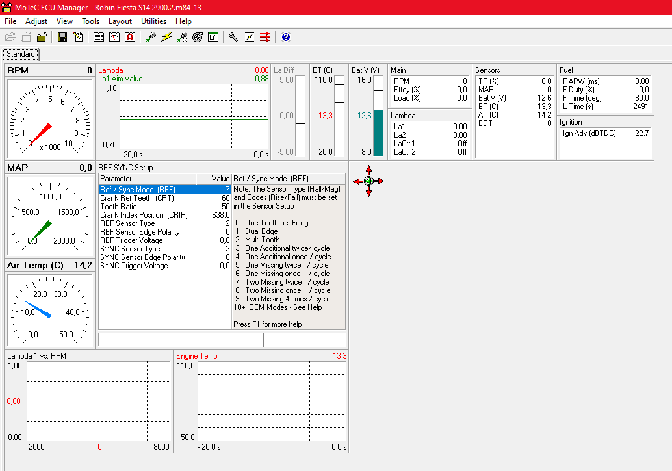Click the MoTeC app icon in title bar
Viewport: 672px width, 471px height.
pos(6,7)
